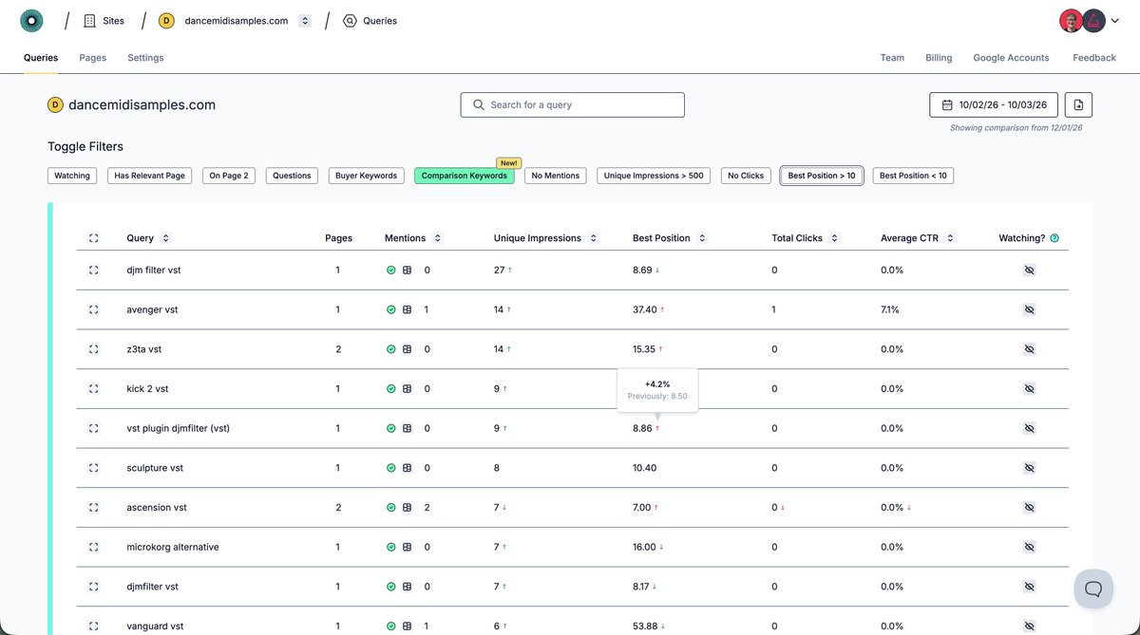
Task: Toggle the Buyer Keywords filter
Action: tap(366, 176)
